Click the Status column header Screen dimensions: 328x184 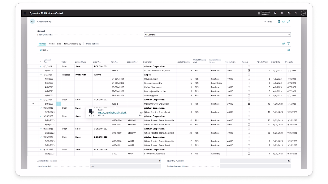click(64, 62)
